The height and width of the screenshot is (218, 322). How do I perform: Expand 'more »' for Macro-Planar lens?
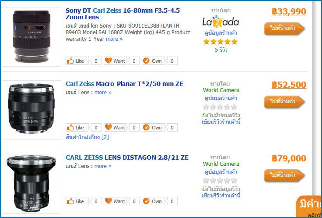pos(103,93)
